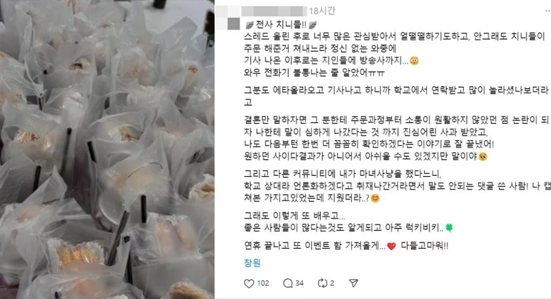Click the paragraph starting 그리고 다른 커뮤니티에
Screen dimensions: 551x299
[397, 186]
